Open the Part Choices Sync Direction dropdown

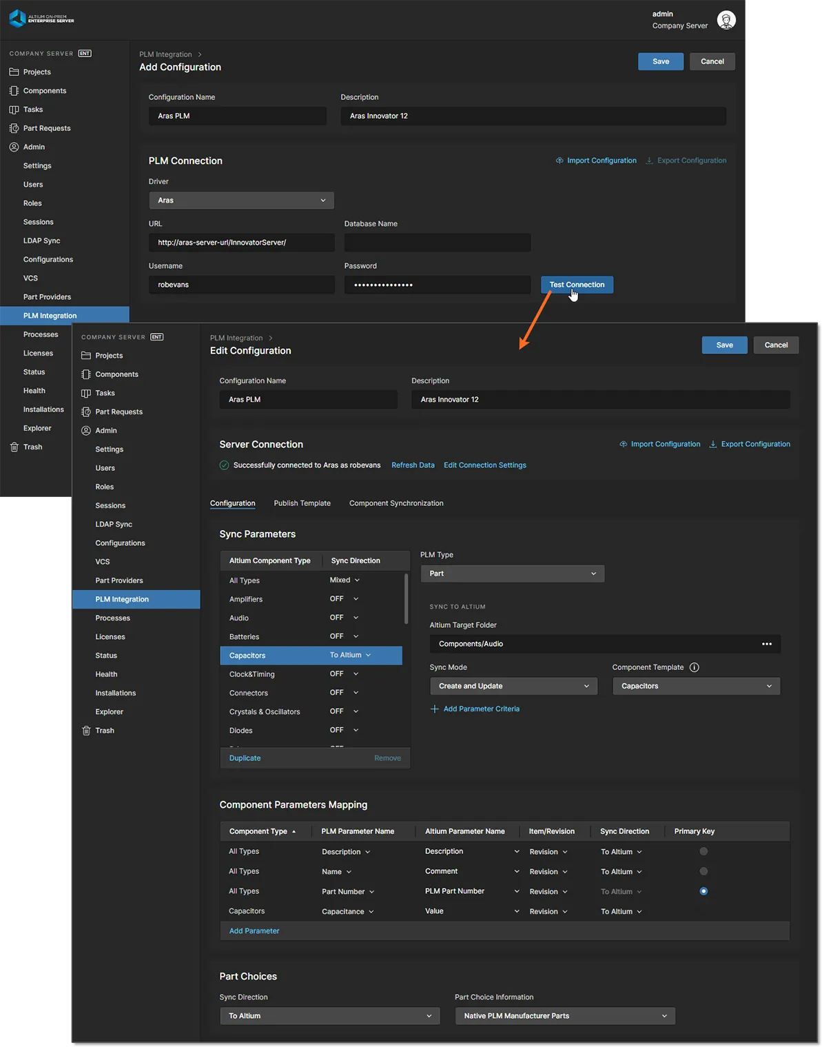(x=330, y=1016)
